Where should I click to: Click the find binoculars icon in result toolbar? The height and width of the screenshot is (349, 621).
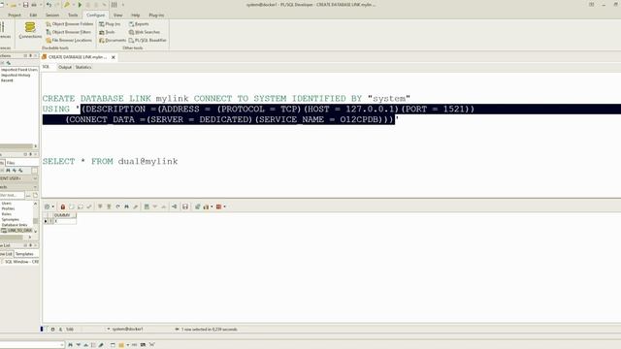(127, 206)
